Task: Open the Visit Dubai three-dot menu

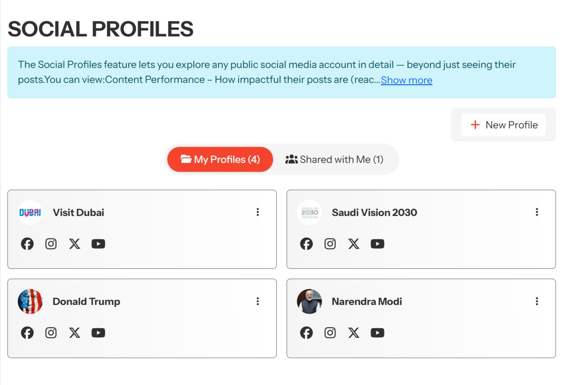Action: pos(258,212)
